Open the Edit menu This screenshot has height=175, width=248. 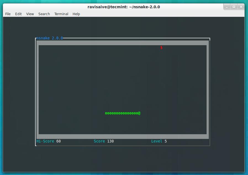click(x=19, y=14)
